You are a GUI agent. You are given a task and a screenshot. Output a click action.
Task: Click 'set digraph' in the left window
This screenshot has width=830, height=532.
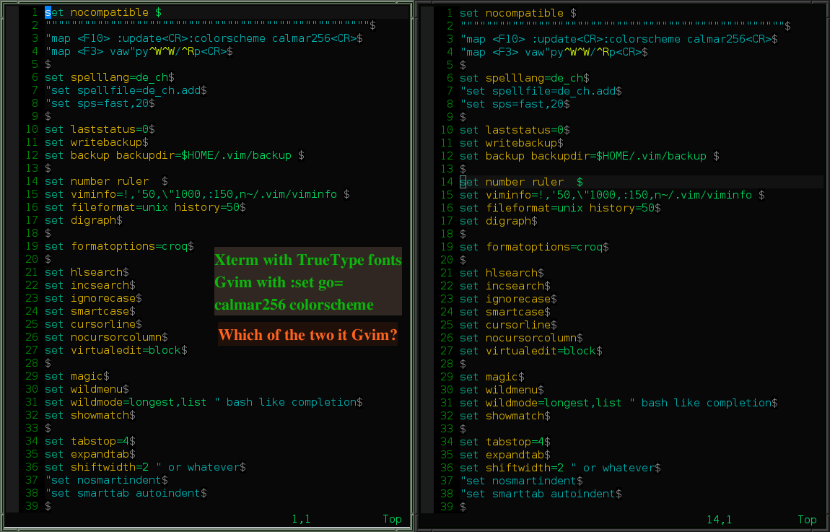[80, 219]
